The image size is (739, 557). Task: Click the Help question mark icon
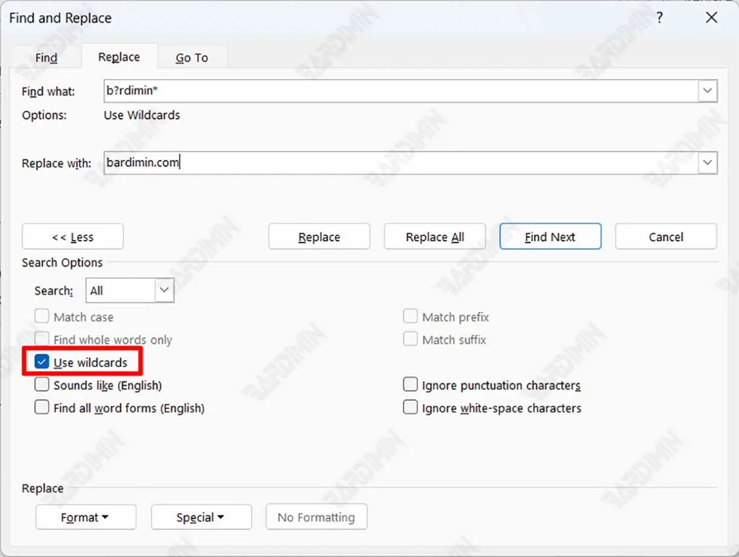tap(660, 18)
